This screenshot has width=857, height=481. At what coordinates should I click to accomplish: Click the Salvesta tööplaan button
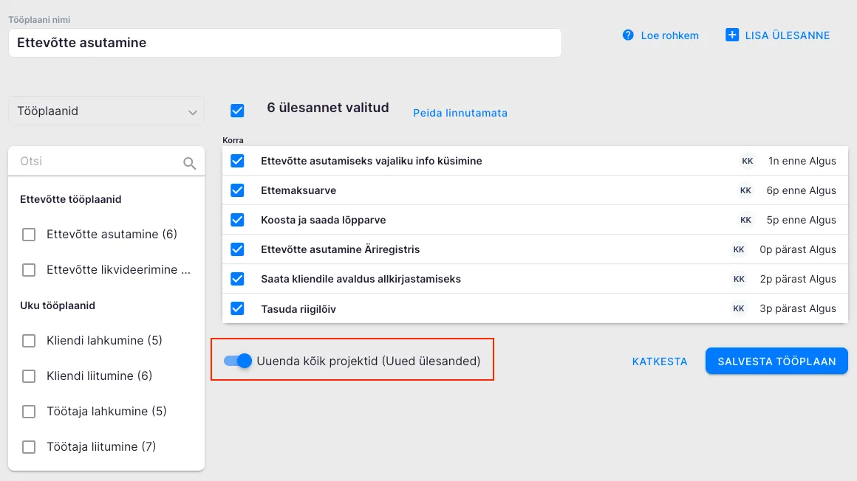[776, 361]
